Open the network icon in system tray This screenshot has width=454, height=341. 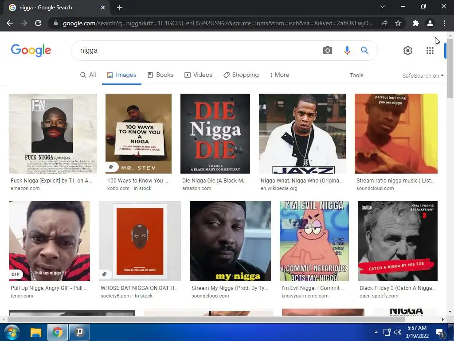tap(387, 332)
